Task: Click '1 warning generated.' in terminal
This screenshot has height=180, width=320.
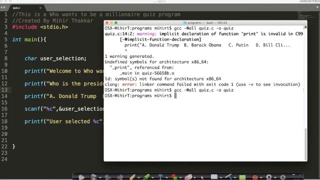Action: click(x=129, y=56)
